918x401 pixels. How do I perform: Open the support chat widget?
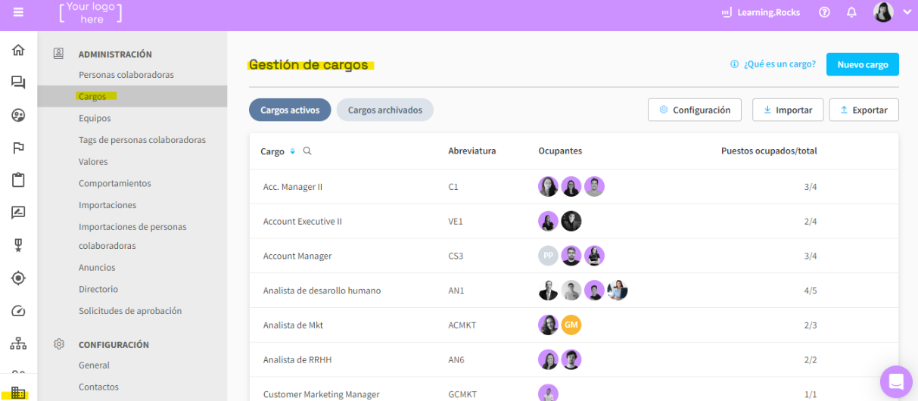click(896, 381)
